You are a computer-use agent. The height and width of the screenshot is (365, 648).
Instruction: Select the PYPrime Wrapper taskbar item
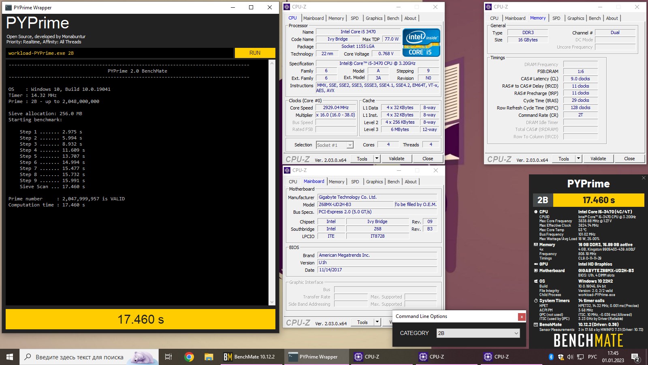[317, 357]
